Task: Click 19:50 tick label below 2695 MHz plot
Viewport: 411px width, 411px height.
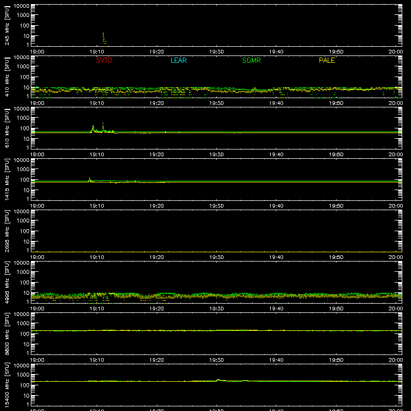Action: pyautogui.click(x=336, y=257)
